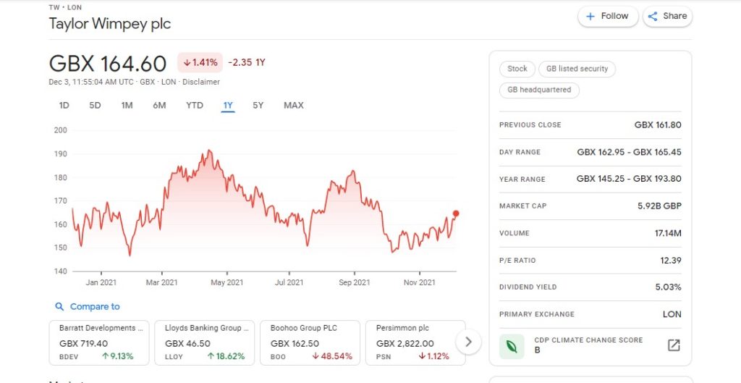
Task: Open the Boohoo Group PLC card
Action: click(310, 342)
